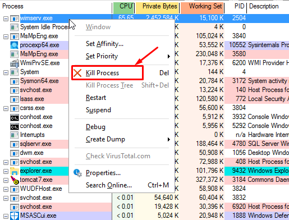Click the MSASCui.exe shield icon
Viewport: 289px width, 220px height.
[x=15, y=216]
